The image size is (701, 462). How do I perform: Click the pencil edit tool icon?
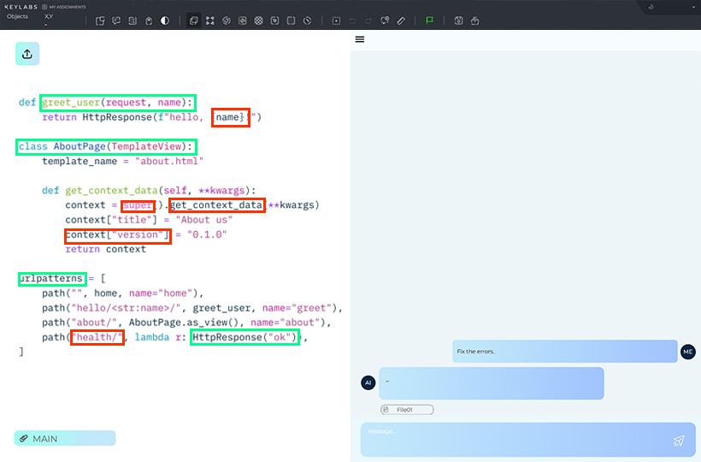coord(402,21)
